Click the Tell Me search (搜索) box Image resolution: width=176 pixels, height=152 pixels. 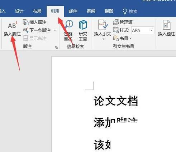tap(130, 11)
